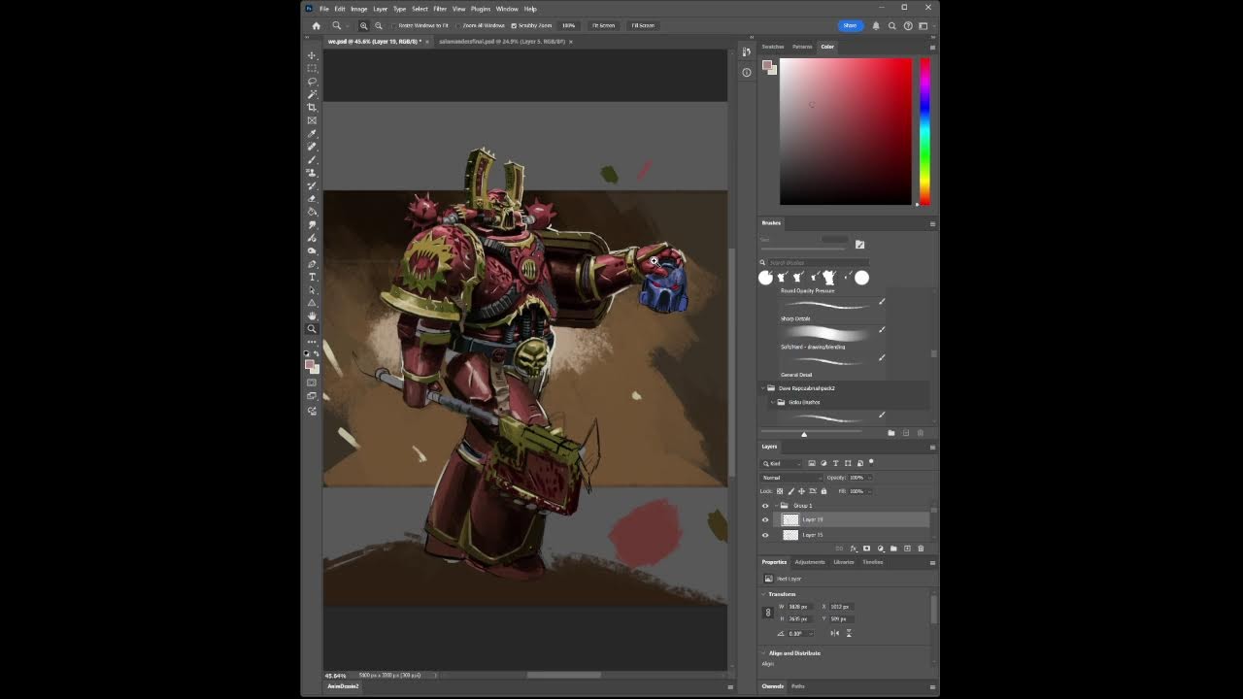Select the Zoom tool in toolbar
This screenshot has height=699, width=1243.
coord(312,329)
